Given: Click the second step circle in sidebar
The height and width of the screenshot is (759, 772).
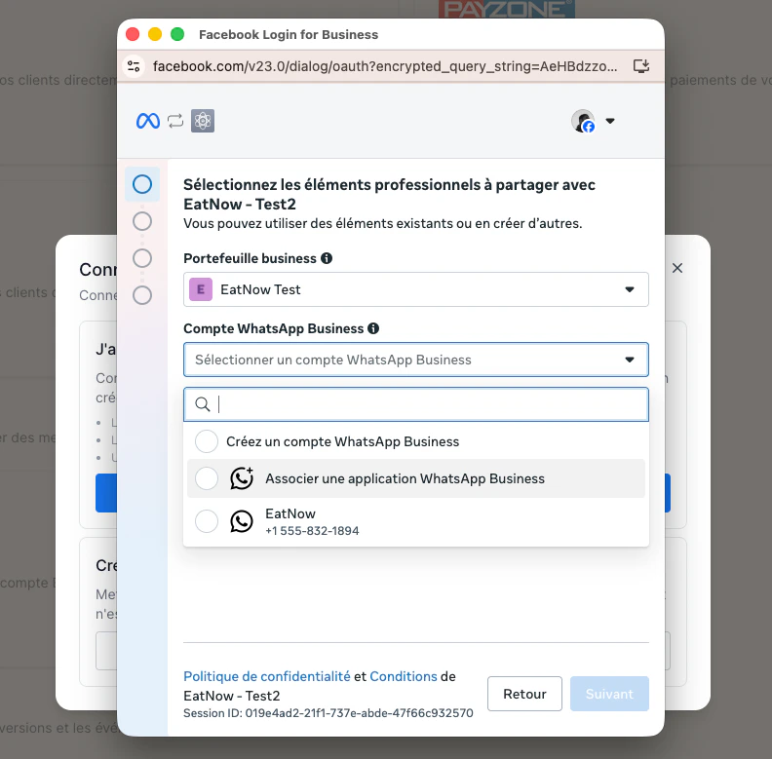Looking at the screenshot, I should point(142,221).
